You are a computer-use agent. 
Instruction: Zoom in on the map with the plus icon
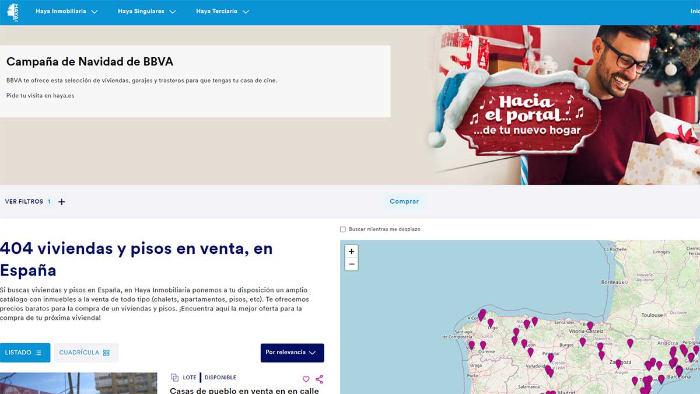(x=351, y=251)
